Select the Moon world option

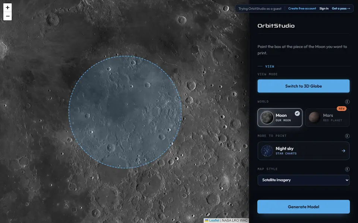pos(280,117)
